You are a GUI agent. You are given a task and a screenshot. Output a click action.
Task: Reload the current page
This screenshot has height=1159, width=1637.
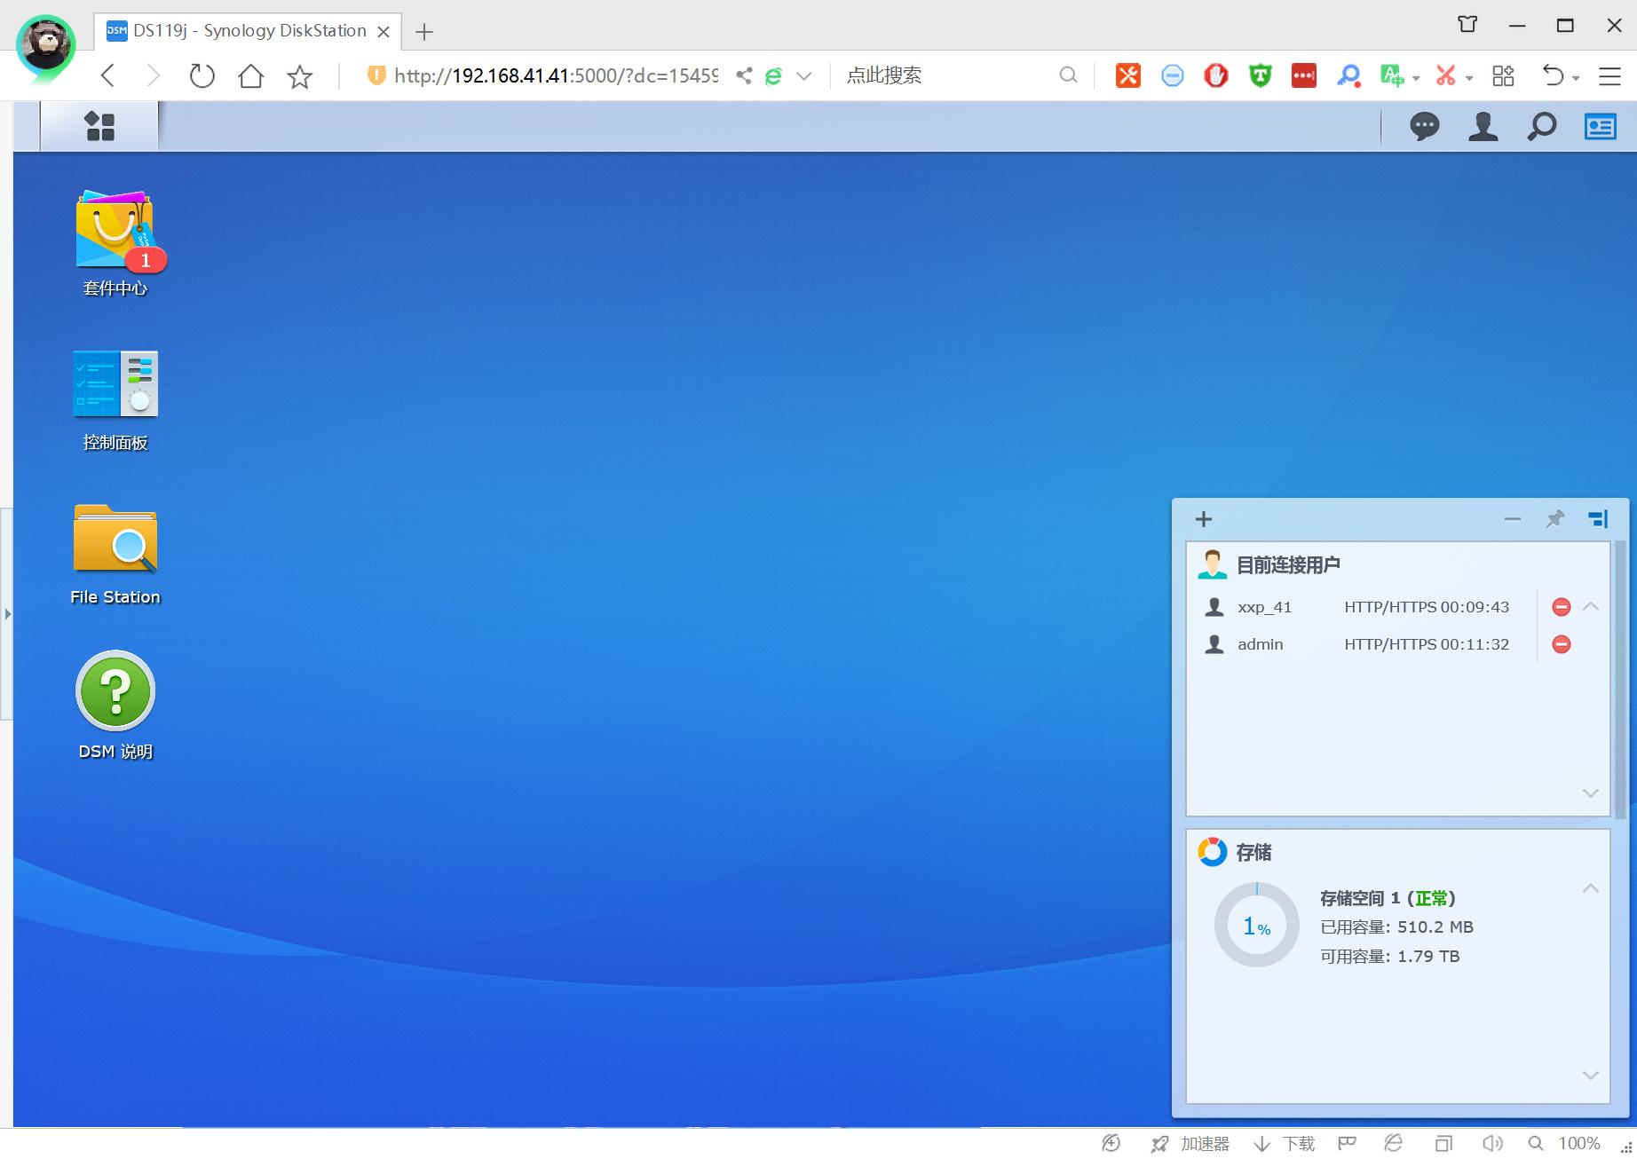pyautogui.click(x=202, y=75)
